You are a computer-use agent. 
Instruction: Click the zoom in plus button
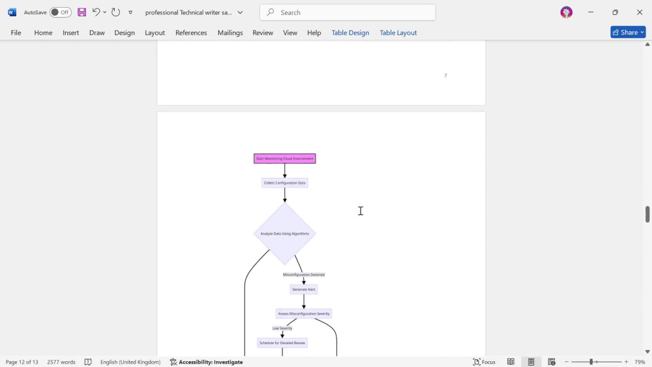tap(626, 362)
